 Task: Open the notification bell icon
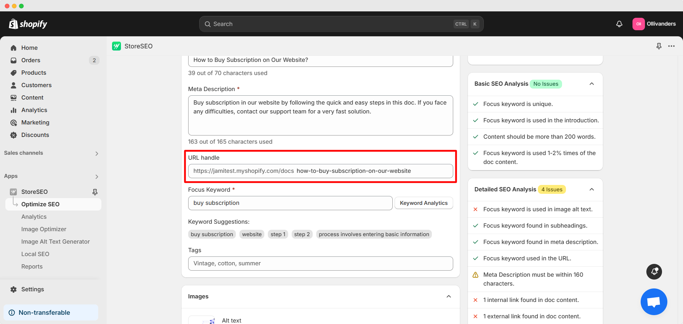(x=619, y=24)
